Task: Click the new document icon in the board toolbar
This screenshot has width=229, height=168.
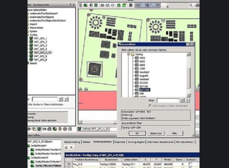Action: click(81, 5)
